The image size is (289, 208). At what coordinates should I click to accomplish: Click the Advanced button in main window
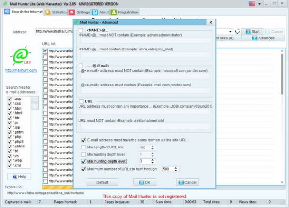coord(263,38)
